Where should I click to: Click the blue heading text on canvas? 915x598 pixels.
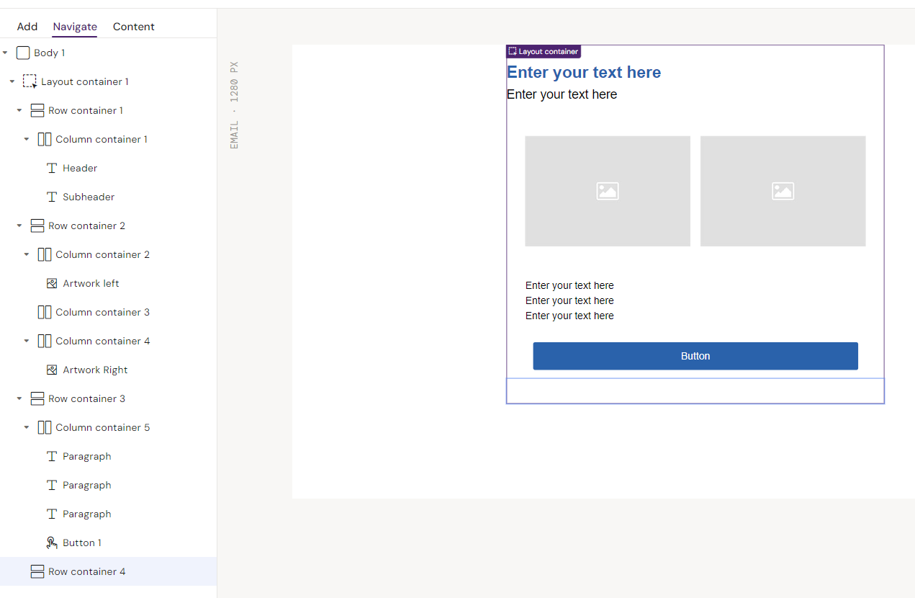coord(583,72)
